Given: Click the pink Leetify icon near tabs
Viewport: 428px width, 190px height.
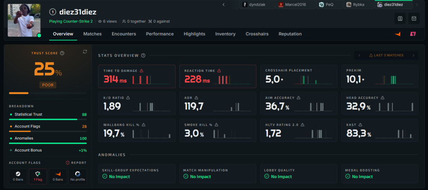Looking at the screenshot, I should pos(413,34).
